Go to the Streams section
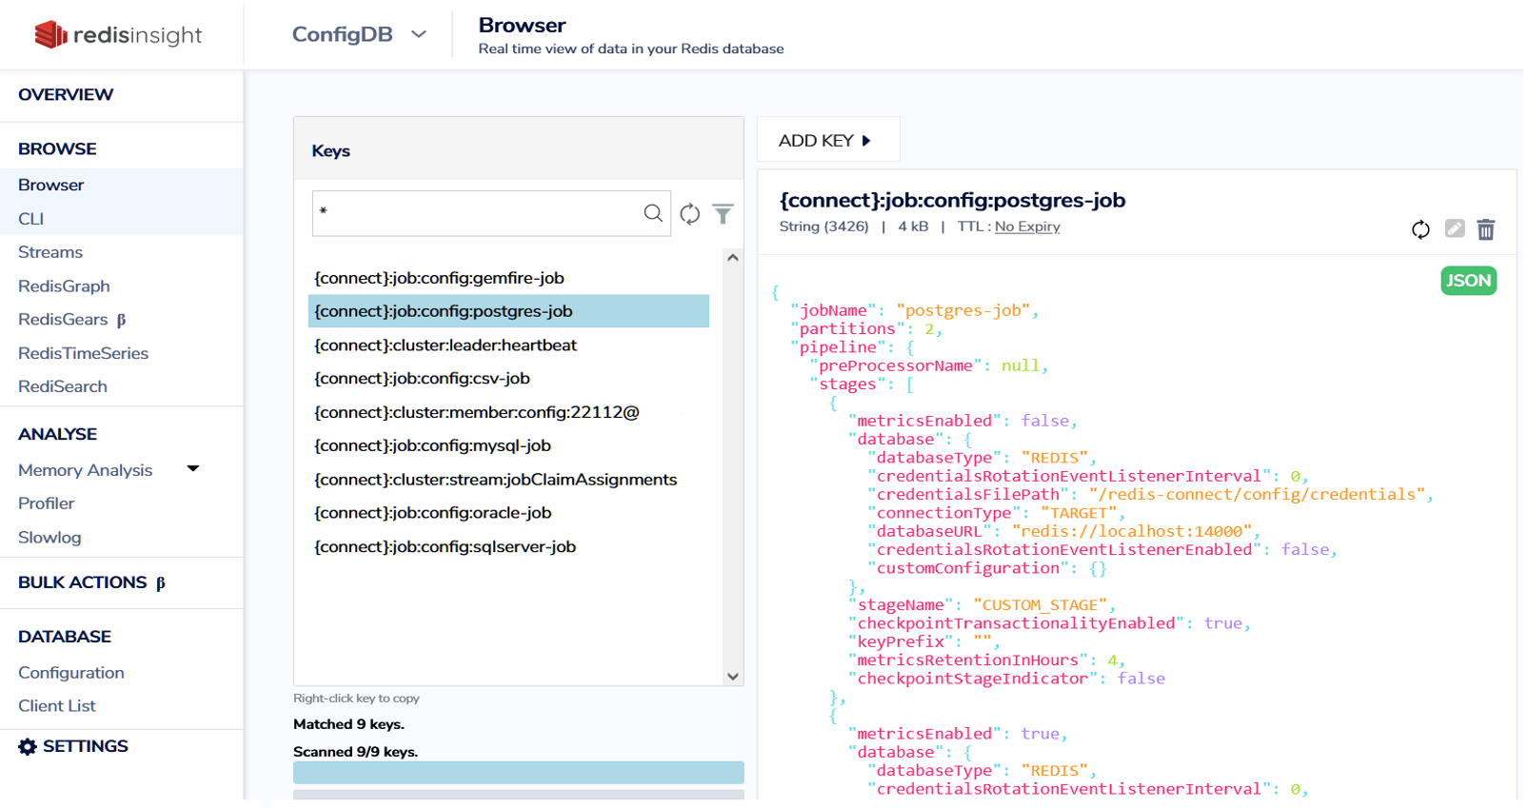This screenshot has width=1527, height=808. (x=50, y=252)
